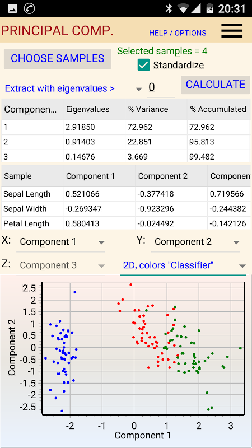This screenshot has width=252, height=448.
Task: Tap the % Accumulated column header
Action: 218,109
